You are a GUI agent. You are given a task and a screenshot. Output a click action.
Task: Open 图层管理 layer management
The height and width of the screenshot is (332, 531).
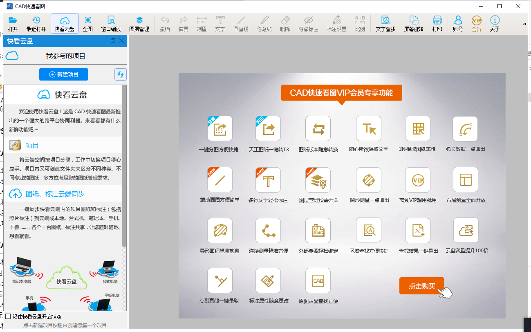[139, 24]
